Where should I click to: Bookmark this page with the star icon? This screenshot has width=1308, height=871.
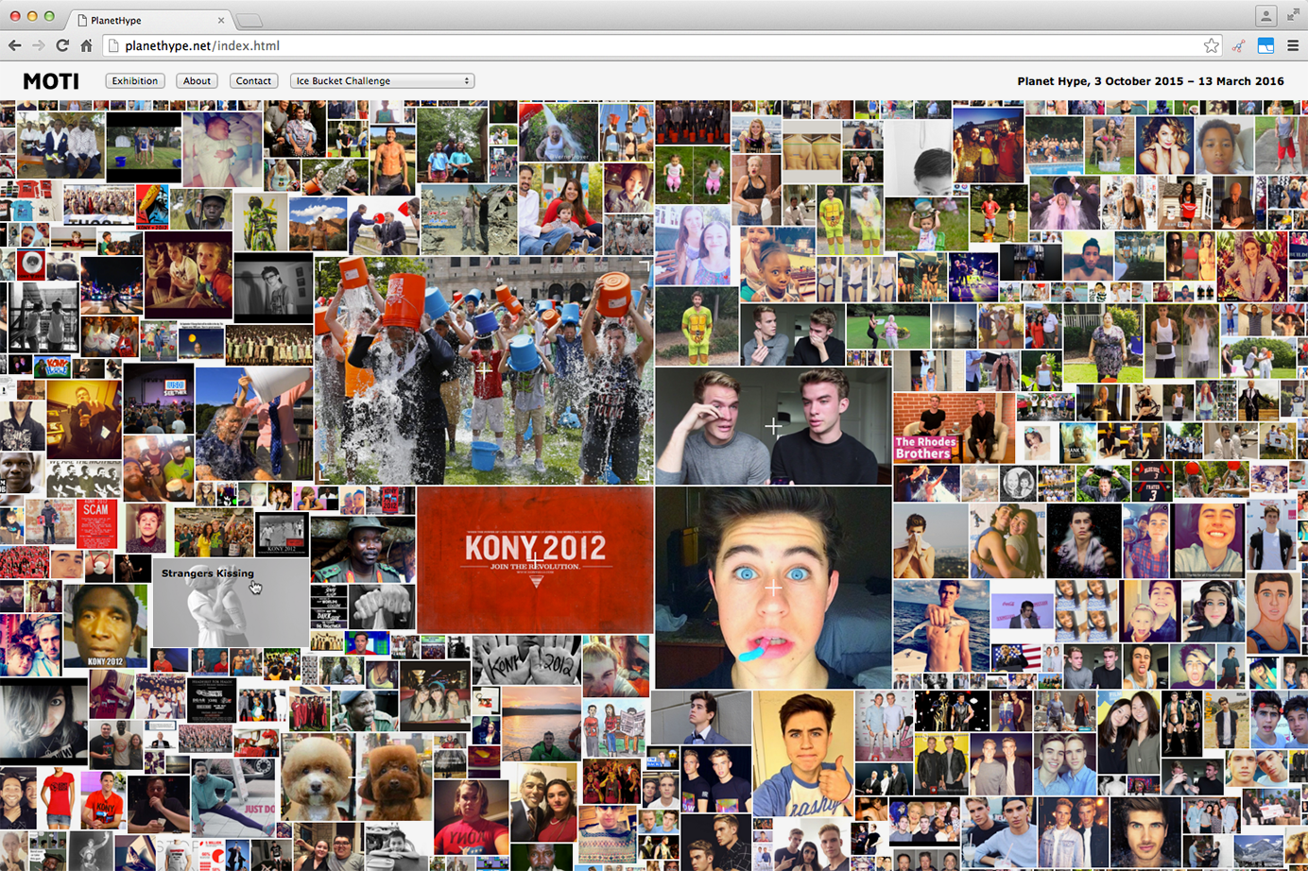[x=1211, y=45]
